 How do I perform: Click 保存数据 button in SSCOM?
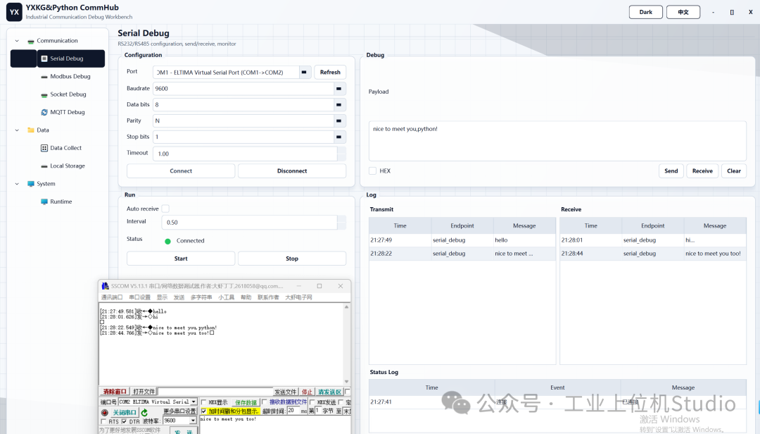tap(246, 402)
